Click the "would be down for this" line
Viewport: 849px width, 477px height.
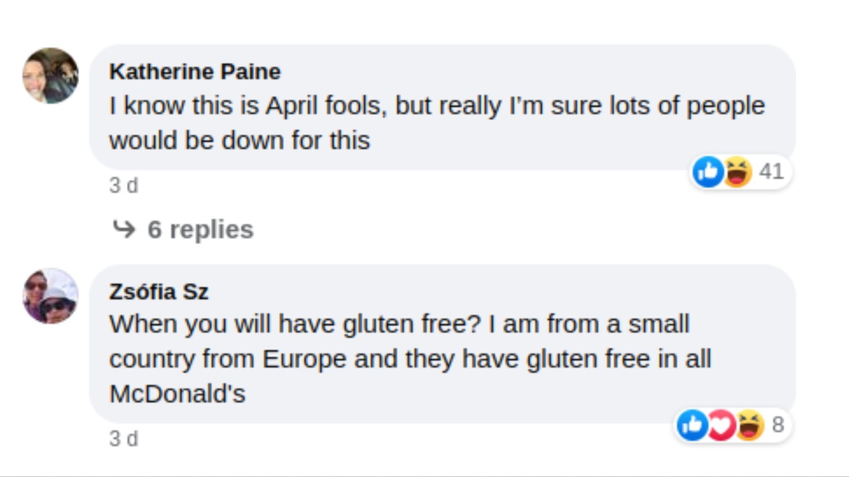click(x=239, y=140)
